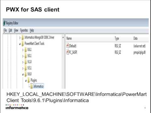Click the 9.5.1 folder icon

[x=25, y=68]
